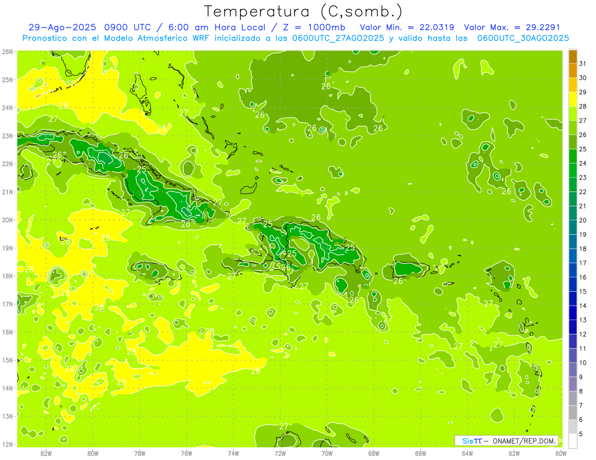The width and height of the screenshot is (596, 460).
Task: Pick the gold swatch between 29 and 30
Action: coord(573,85)
